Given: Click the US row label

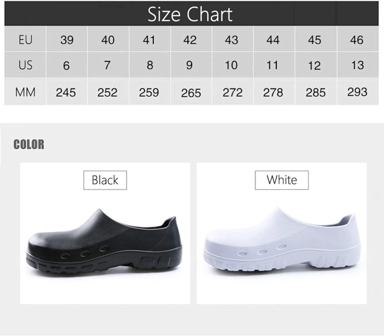Looking at the screenshot, I should pyautogui.click(x=25, y=65).
